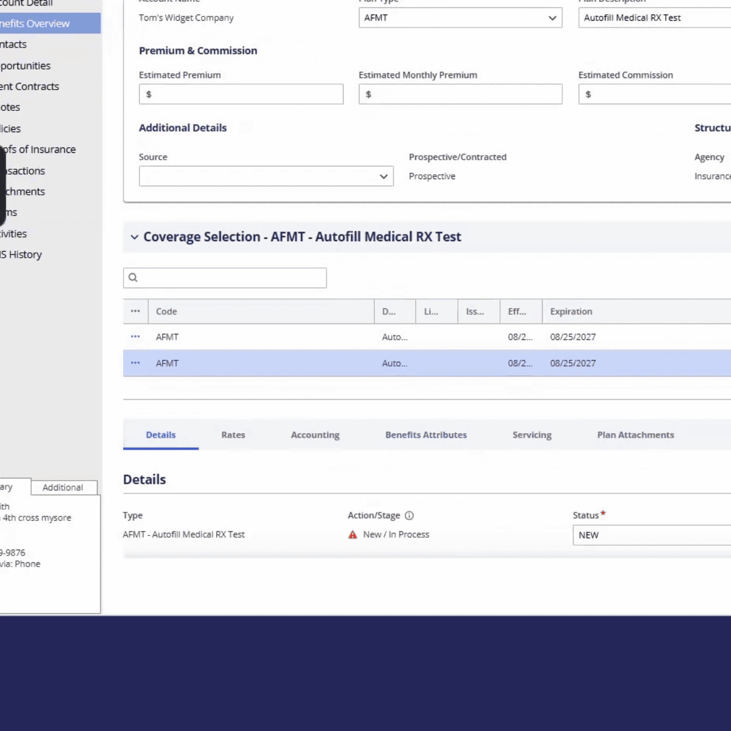The width and height of the screenshot is (731, 731).
Task: Click the coverage search input box
Action: (225, 278)
